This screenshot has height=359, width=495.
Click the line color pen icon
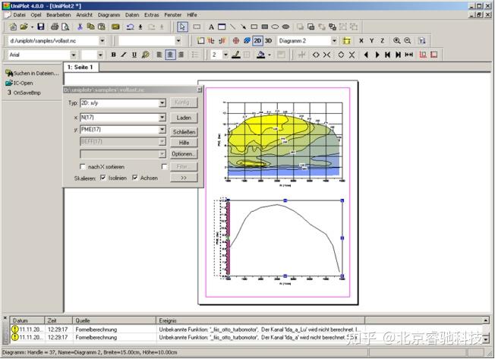click(236, 55)
